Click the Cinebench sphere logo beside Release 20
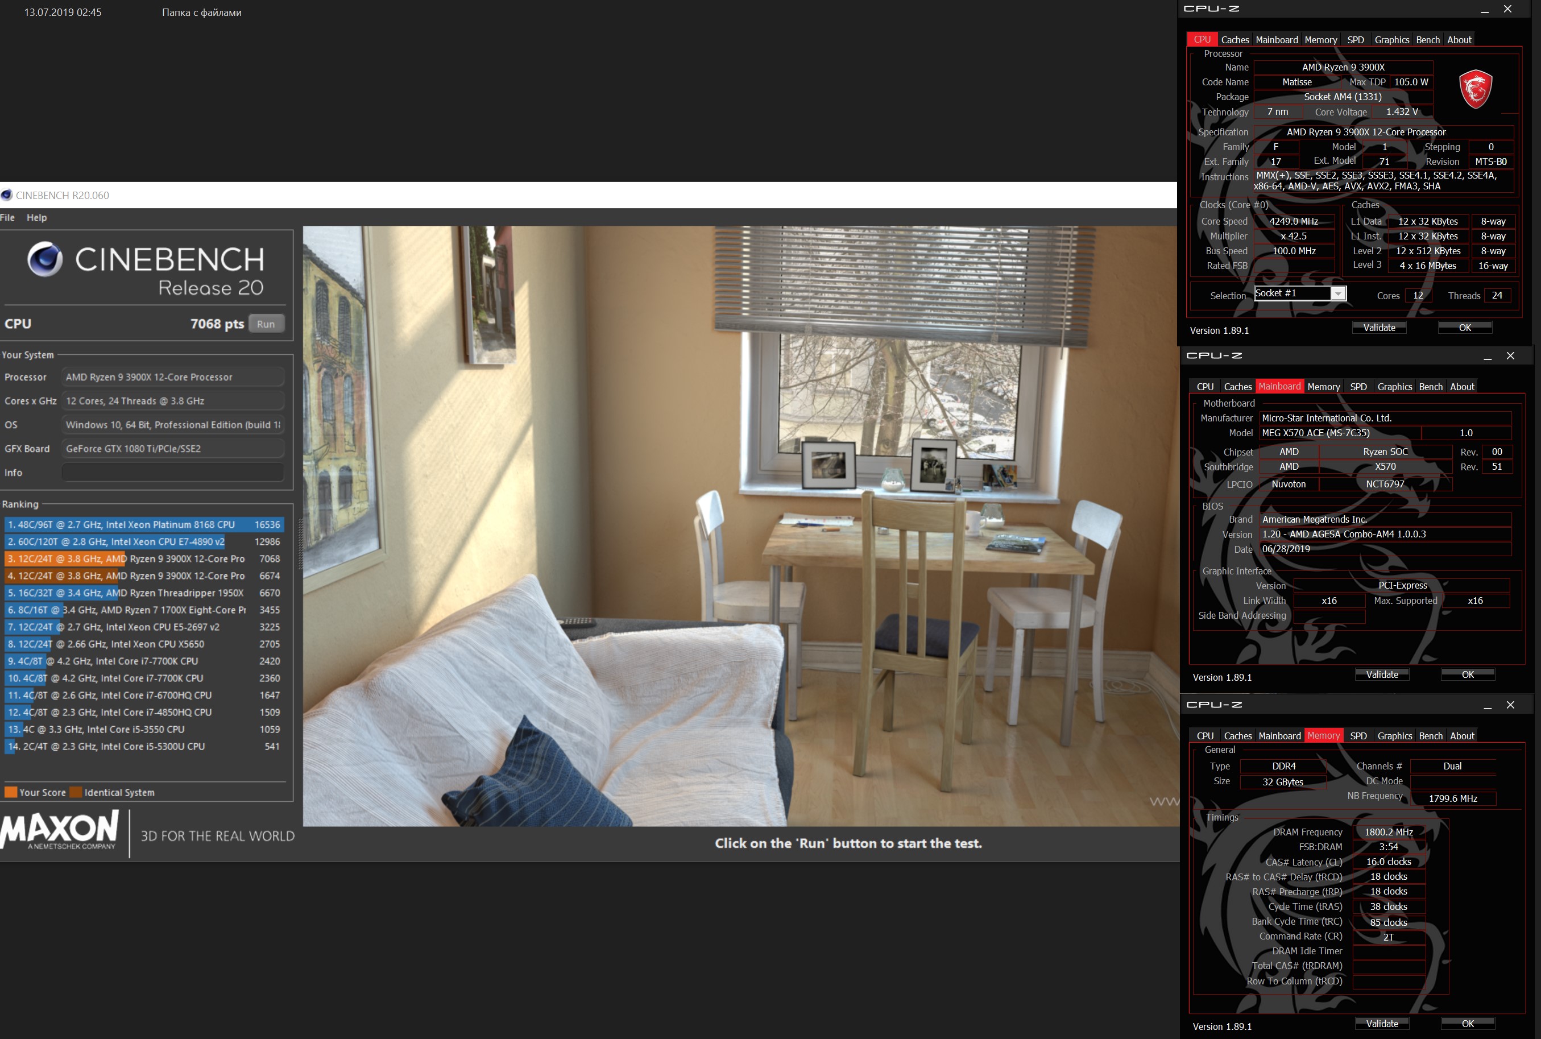The width and height of the screenshot is (1541, 1039). pyautogui.click(x=45, y=258)
